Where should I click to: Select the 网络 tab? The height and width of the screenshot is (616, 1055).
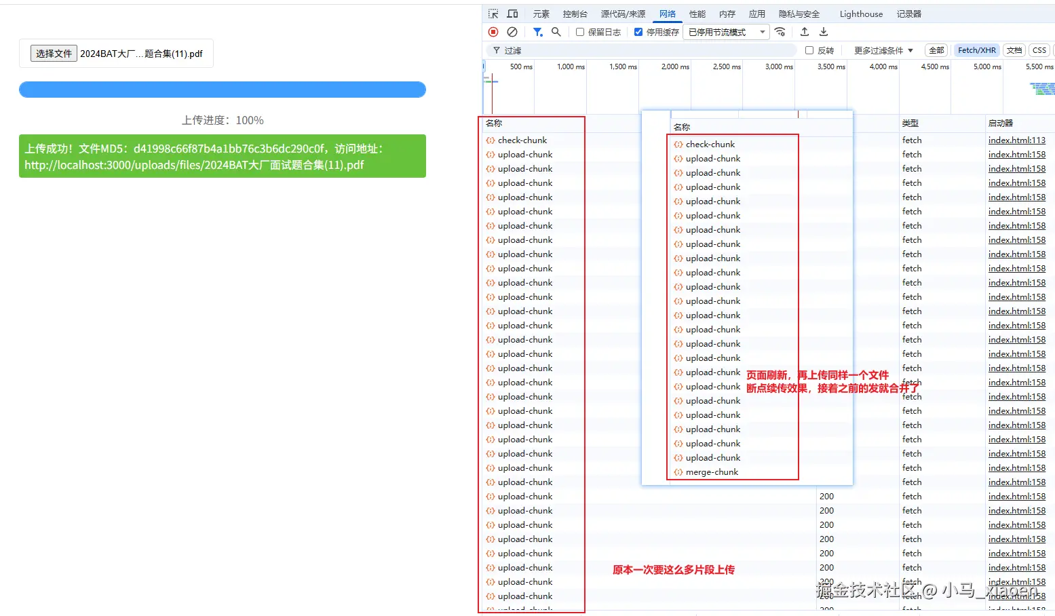668,14
